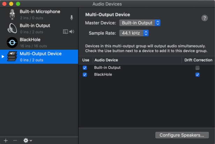
Task: Uncheck Use for Built-in Output
Action: [85, 67]
